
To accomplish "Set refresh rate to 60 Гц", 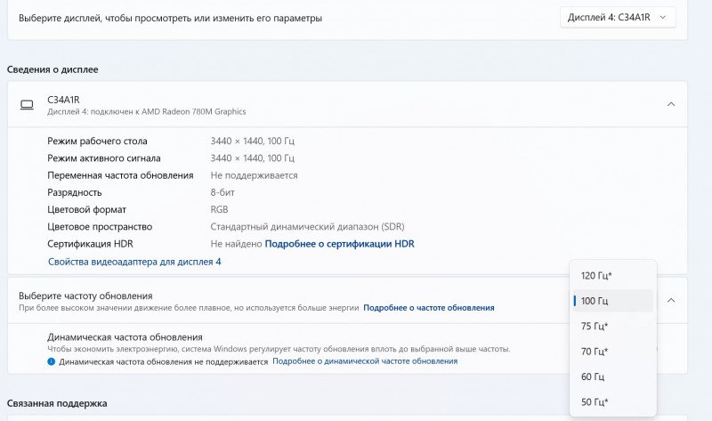I will pyautogui.click(x=594, y=376).
